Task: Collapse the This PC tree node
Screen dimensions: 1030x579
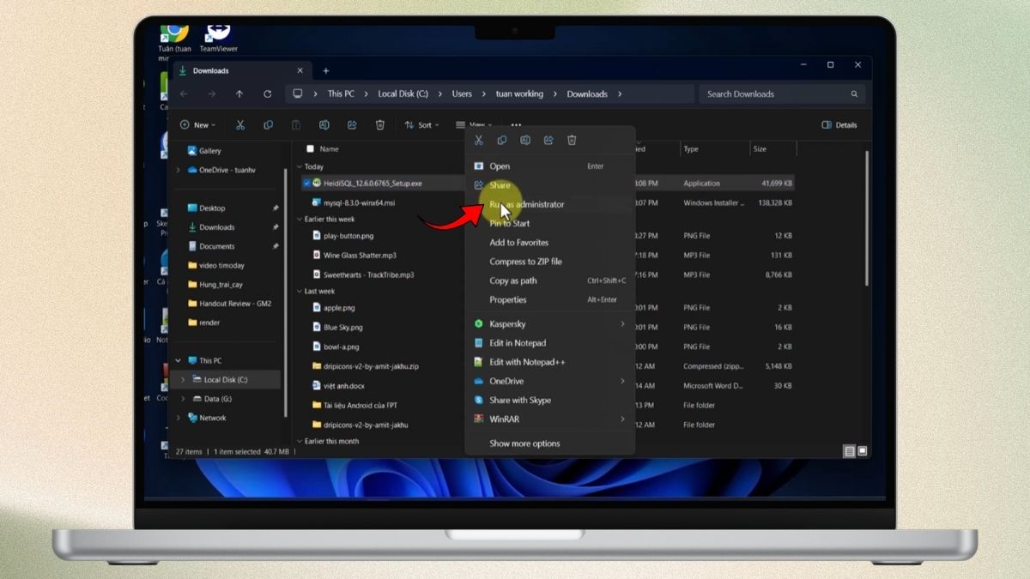Action: (179, 361)
